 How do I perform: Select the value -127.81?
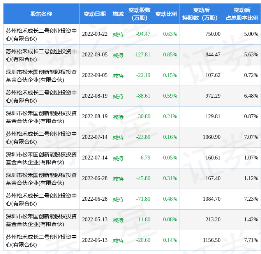[142, 55]
